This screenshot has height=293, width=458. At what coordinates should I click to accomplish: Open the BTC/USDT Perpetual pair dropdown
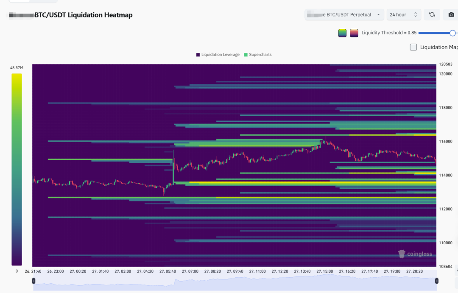click(344, 14)
